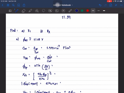Add a new page

click(x=111, y=5)
